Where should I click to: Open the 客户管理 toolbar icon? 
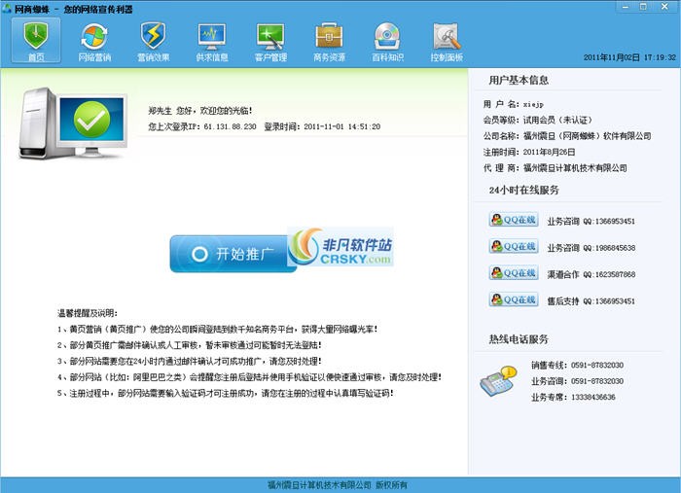[270, 41]
